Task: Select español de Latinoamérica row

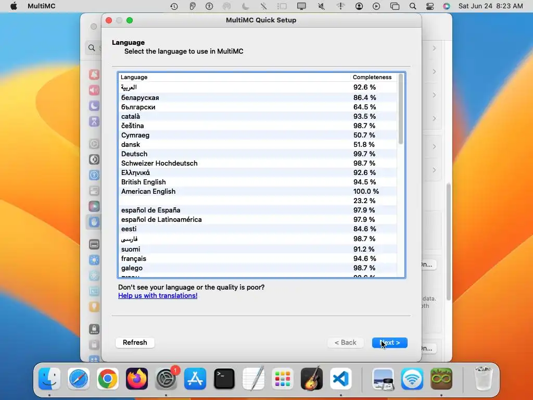Action: (x=258, y=220)
